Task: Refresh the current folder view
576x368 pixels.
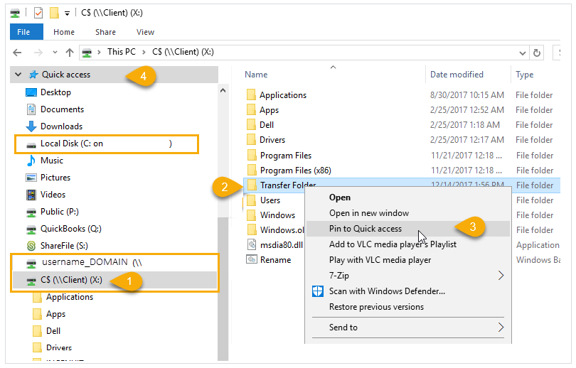Action: click(537, 53)
